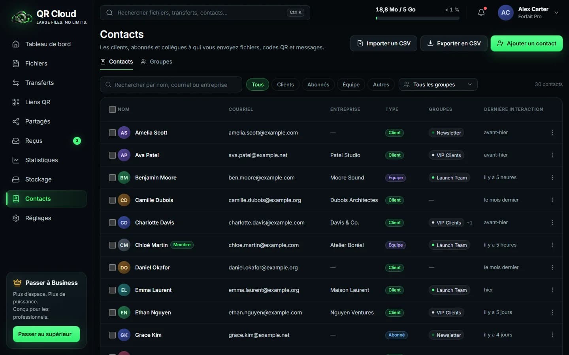Click Passer au supérieur button

(x=46, y=334)
